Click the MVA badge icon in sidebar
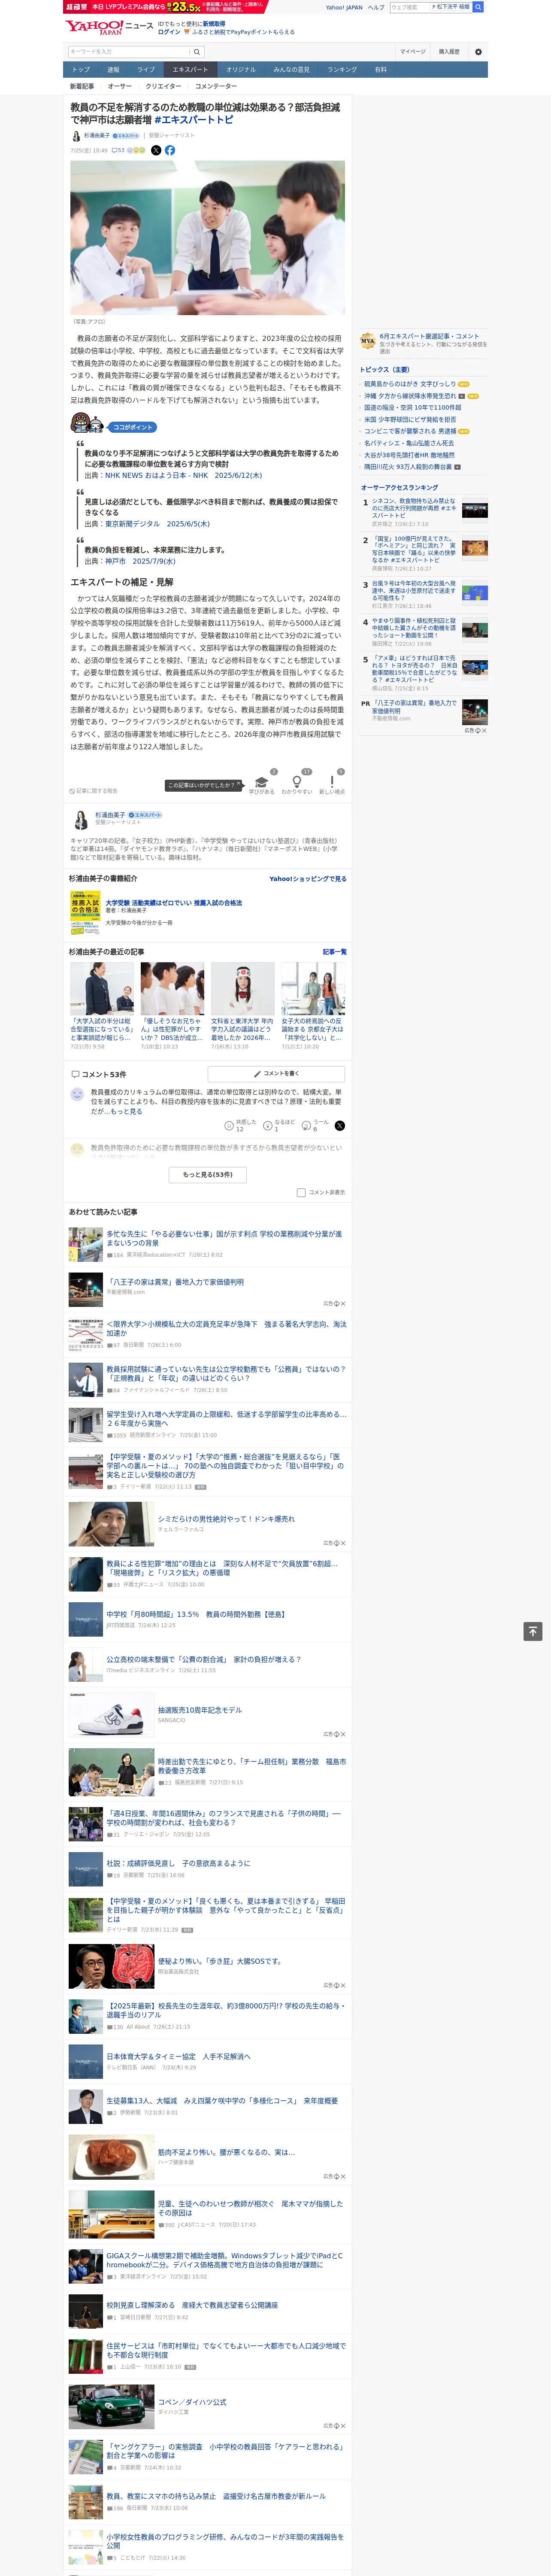This screenshot has width=551, height=2576. [x=368, y=341]
